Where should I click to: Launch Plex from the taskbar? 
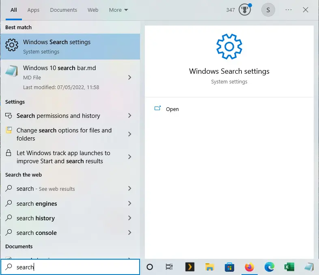(190, 267)
